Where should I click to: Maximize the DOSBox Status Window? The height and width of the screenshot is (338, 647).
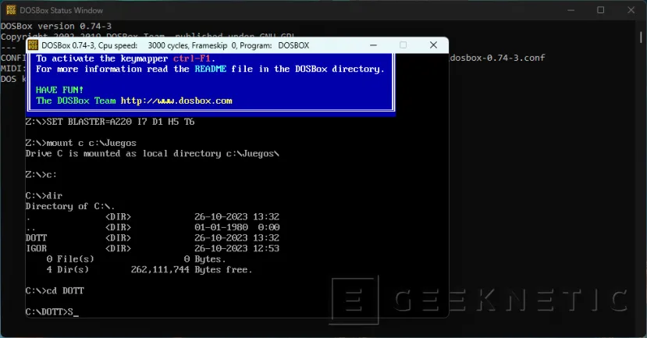[601, 10]
